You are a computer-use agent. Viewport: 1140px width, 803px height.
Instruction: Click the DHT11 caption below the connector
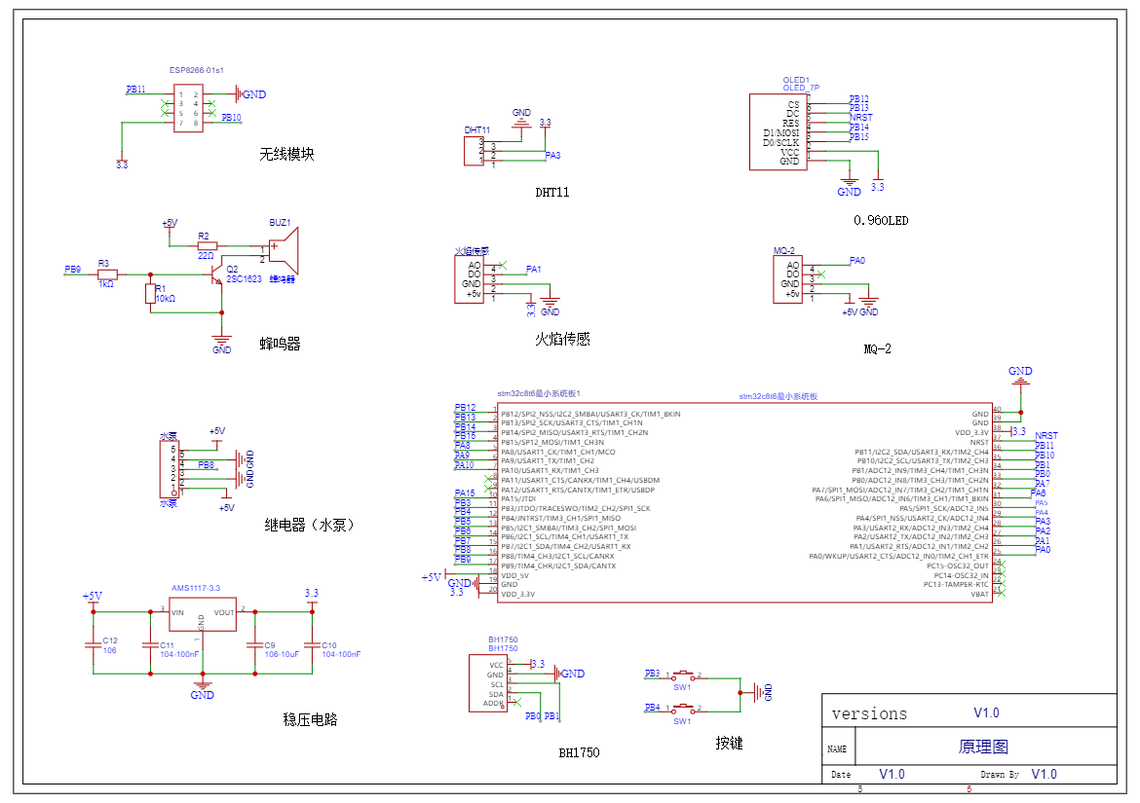552,193
